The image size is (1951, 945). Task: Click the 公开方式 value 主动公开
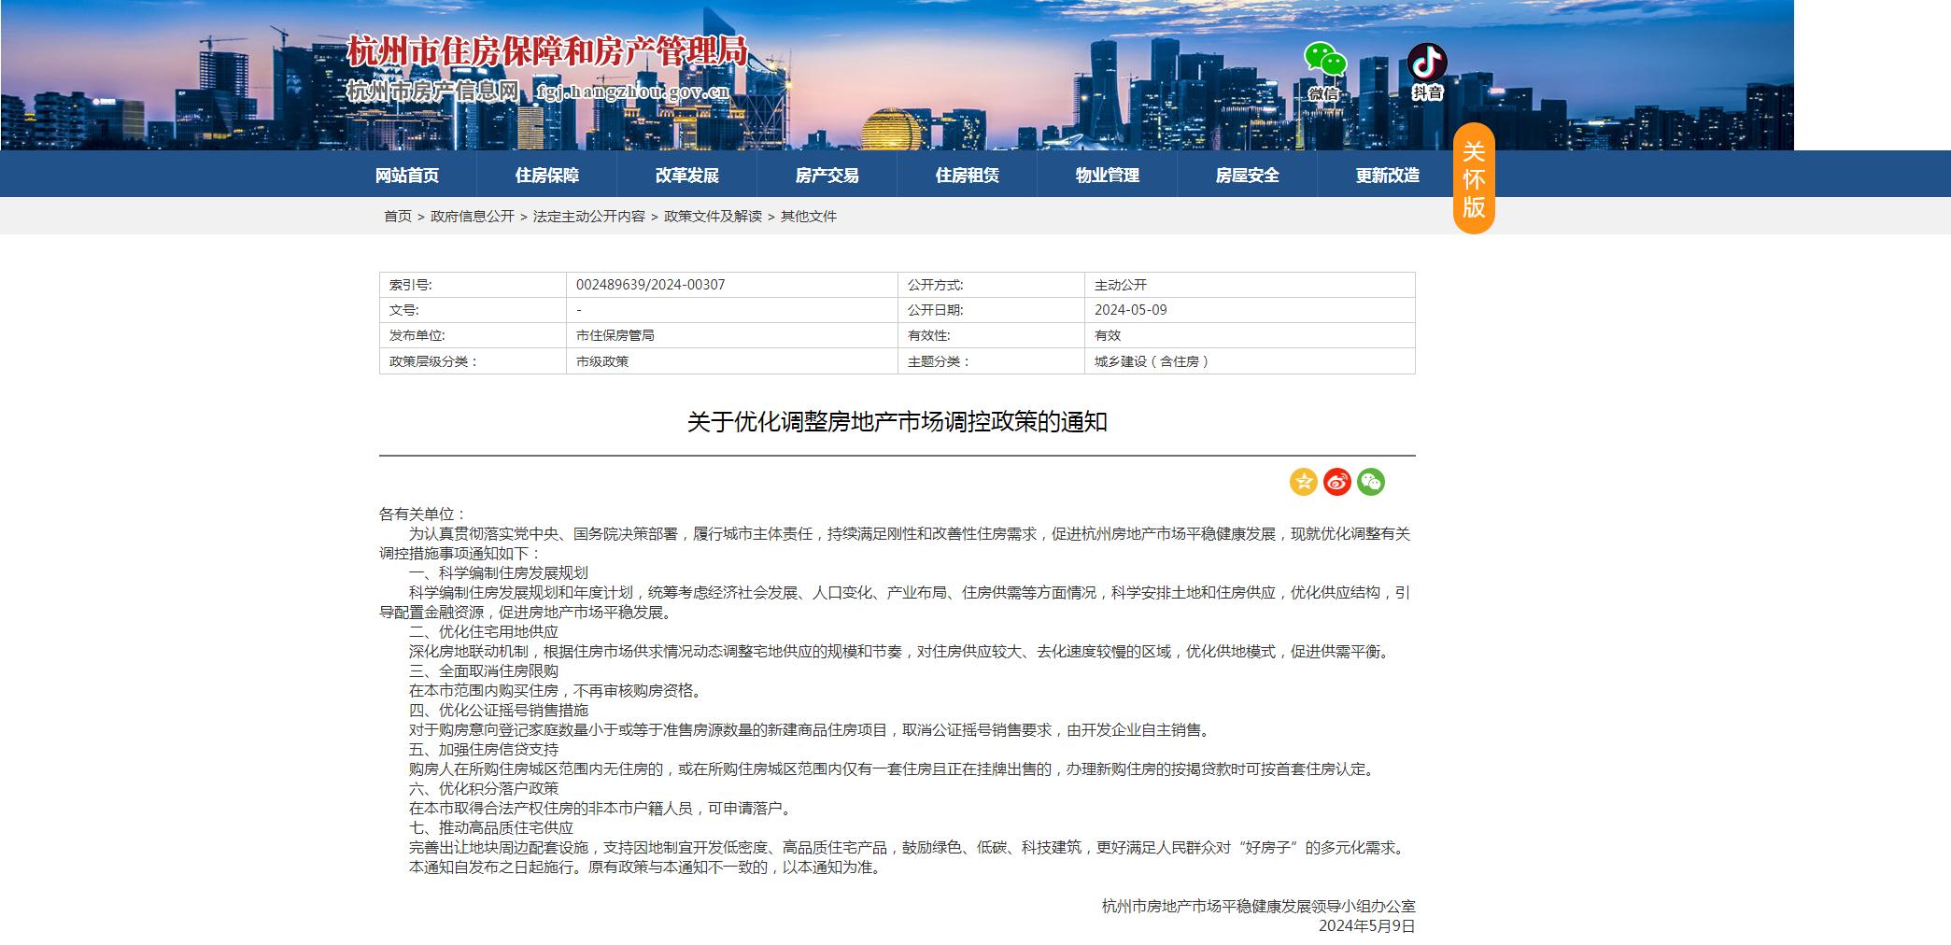point(1121,285)
